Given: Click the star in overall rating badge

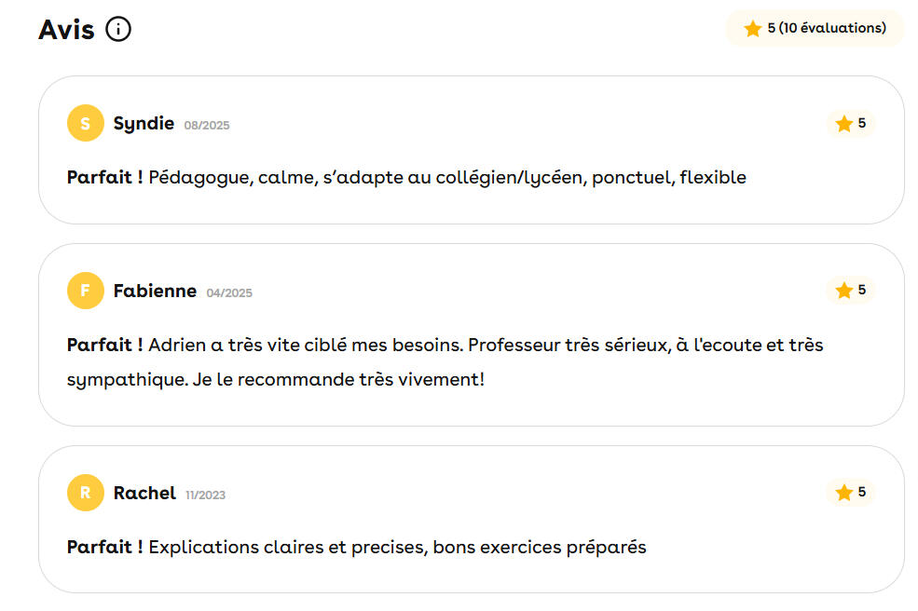Looking at the screenshot, I should 753,29.
